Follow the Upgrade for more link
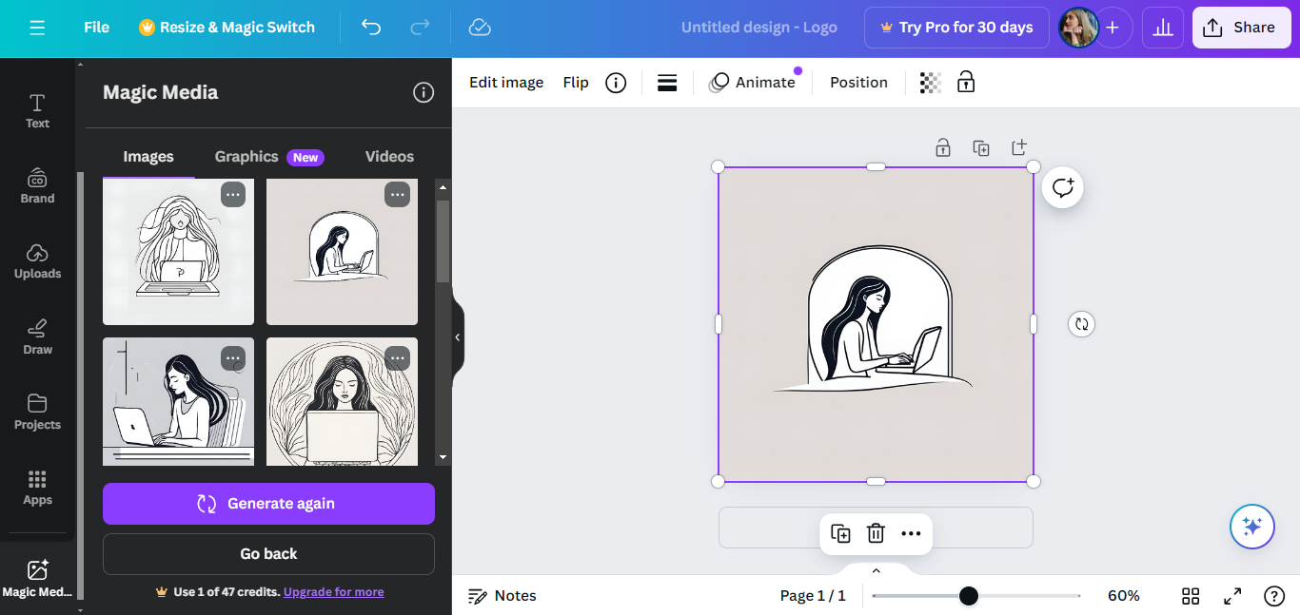 [x=333, y=592]
